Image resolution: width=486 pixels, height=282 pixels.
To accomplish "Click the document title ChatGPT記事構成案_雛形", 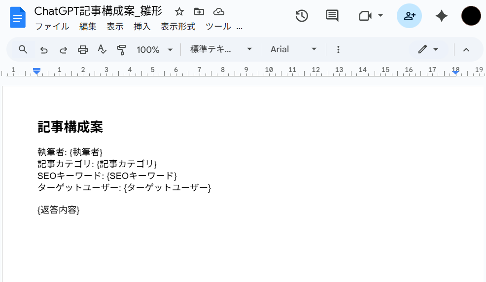I will pos(98,11).
